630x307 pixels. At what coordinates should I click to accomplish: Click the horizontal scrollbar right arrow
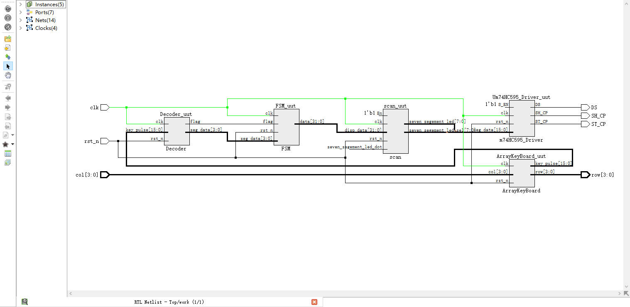pyautogui.click(x=620, y=293)
